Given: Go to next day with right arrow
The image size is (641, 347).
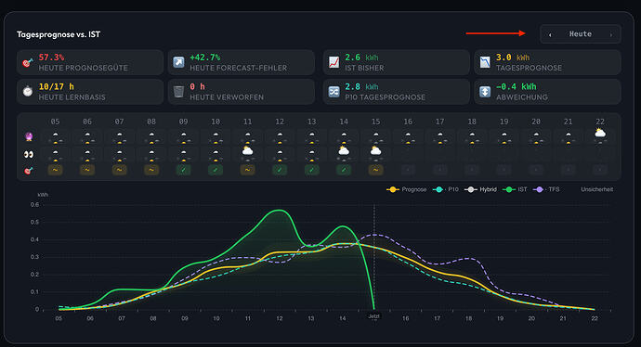Looking at the screenshot, I should coord(611,34).
